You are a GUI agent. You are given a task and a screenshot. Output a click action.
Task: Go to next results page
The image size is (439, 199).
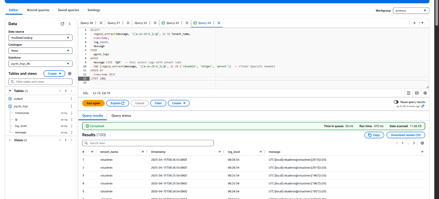[x=414, y=143]
